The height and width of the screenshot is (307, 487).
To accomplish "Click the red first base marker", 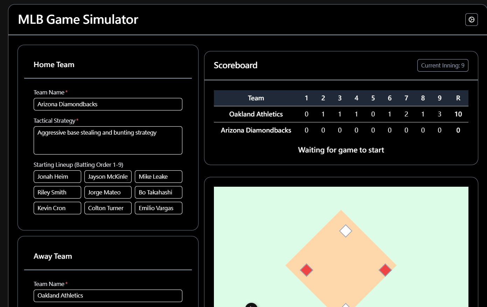I will pos(385,270).
